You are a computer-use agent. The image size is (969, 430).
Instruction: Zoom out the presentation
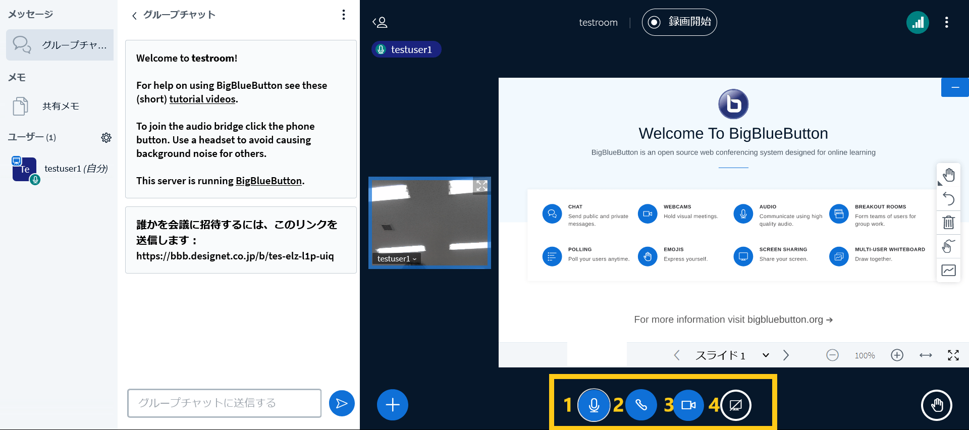point(832,355)
